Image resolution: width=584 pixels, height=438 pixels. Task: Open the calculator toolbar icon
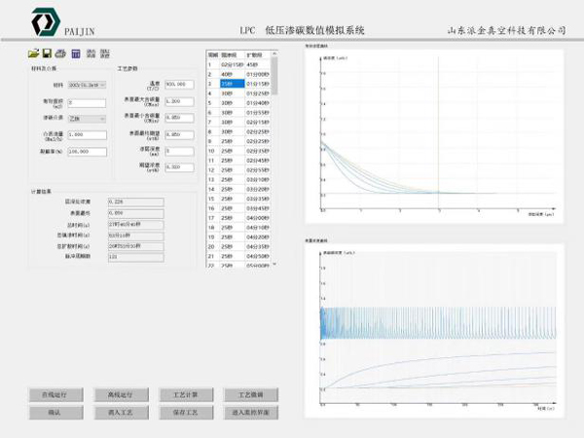pos(75,54)
